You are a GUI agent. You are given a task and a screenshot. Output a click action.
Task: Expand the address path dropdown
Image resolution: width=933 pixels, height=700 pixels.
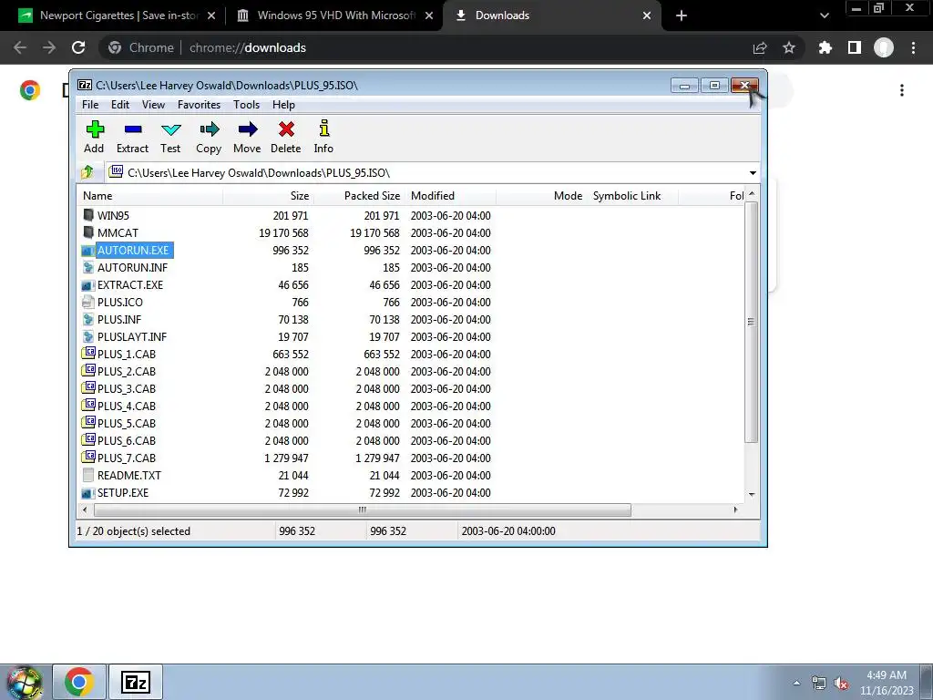[753, 172]
